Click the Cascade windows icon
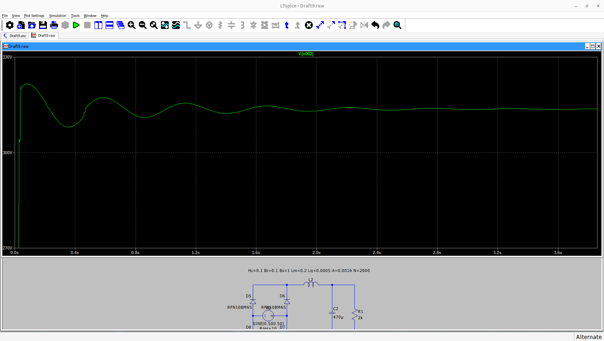 tap(121, 25)
